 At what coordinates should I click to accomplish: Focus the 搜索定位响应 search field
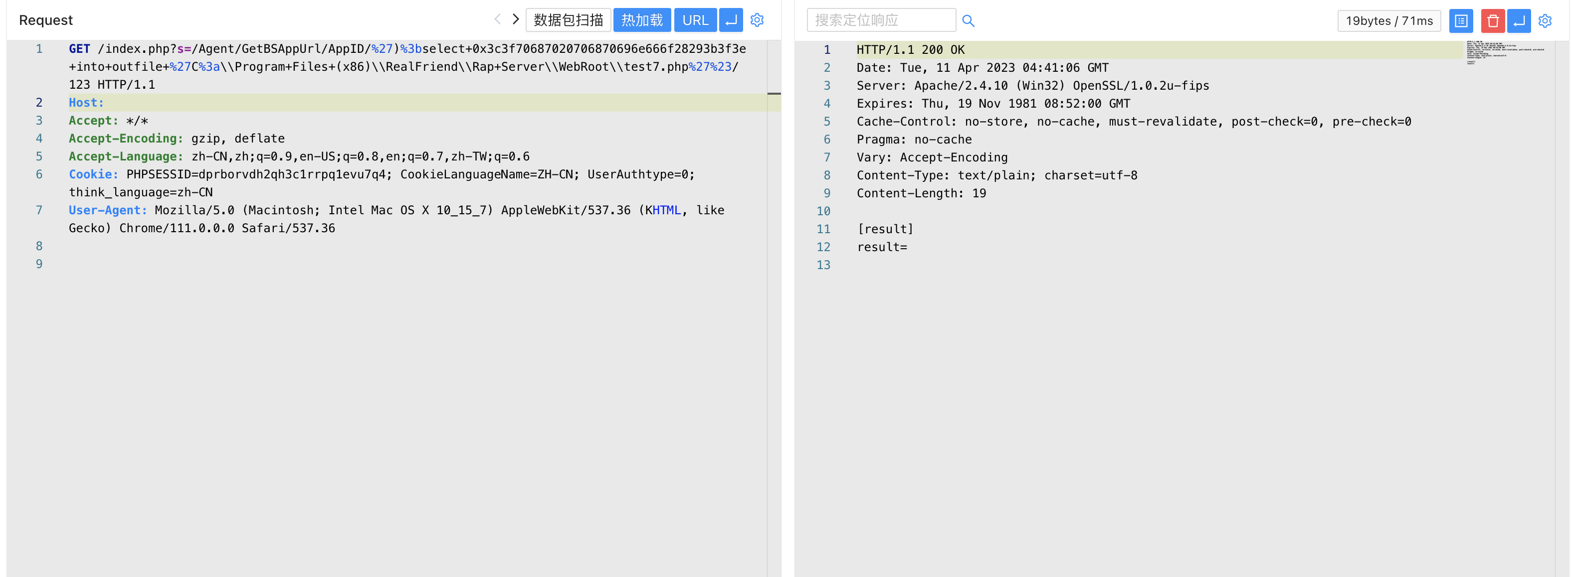point(881,20)
